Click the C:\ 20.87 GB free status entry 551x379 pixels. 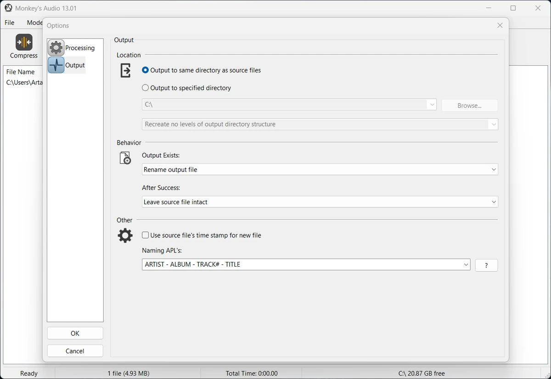click(x=422, y=373)
